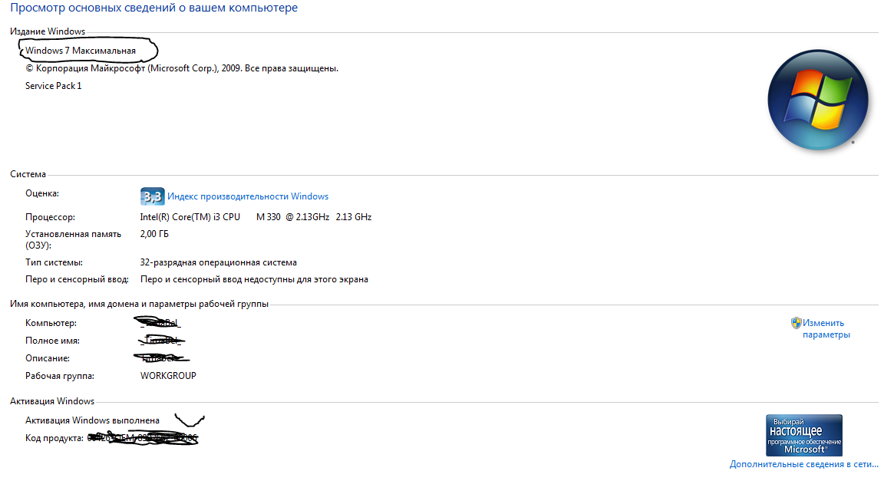
Task: Click the Процессор label
Action: pos(50,217)
